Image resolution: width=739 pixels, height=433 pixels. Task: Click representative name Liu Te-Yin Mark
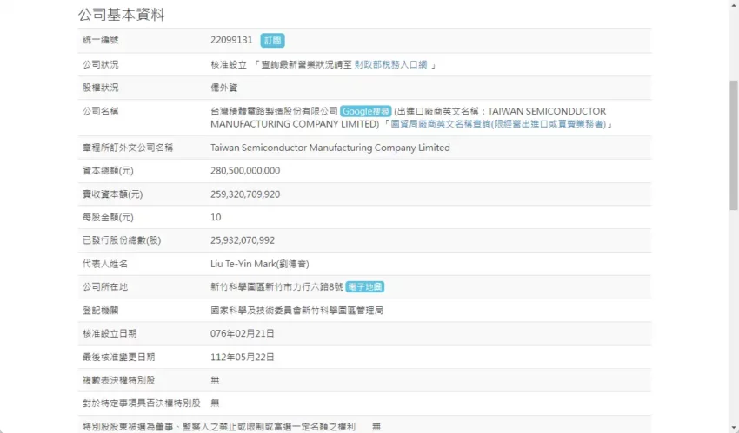pos(260,264)
